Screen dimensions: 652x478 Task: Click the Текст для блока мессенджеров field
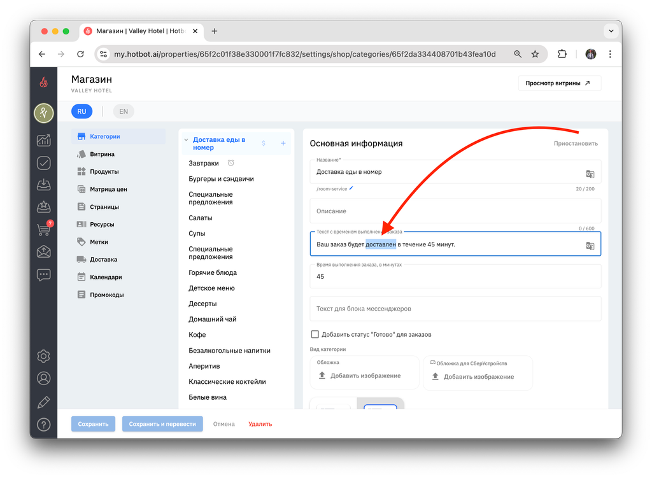click(455, 309)
